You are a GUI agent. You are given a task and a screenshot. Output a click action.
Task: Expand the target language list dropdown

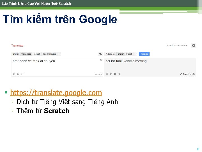tap(135, 54)
